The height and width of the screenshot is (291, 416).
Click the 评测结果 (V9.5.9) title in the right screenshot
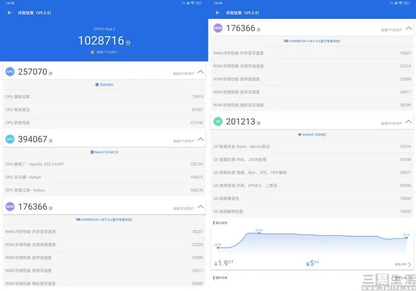[242, 13]
